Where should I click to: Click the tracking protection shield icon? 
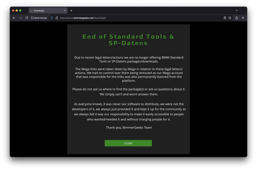click(x=52, y=18)
